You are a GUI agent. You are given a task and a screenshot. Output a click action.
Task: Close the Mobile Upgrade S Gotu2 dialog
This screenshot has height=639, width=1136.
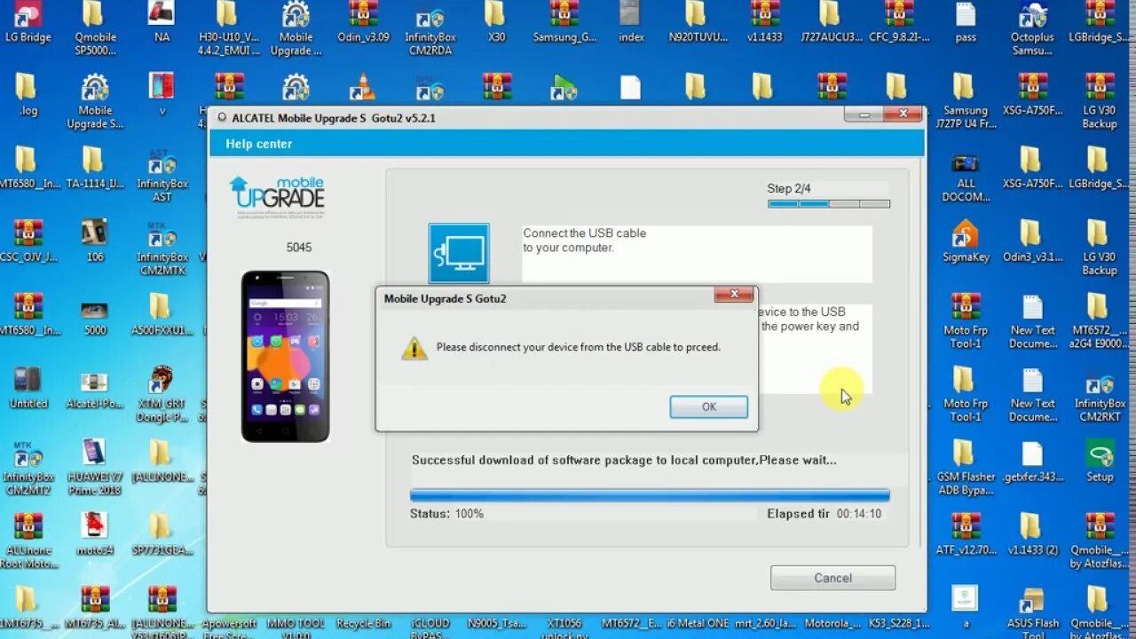[734, 295]
